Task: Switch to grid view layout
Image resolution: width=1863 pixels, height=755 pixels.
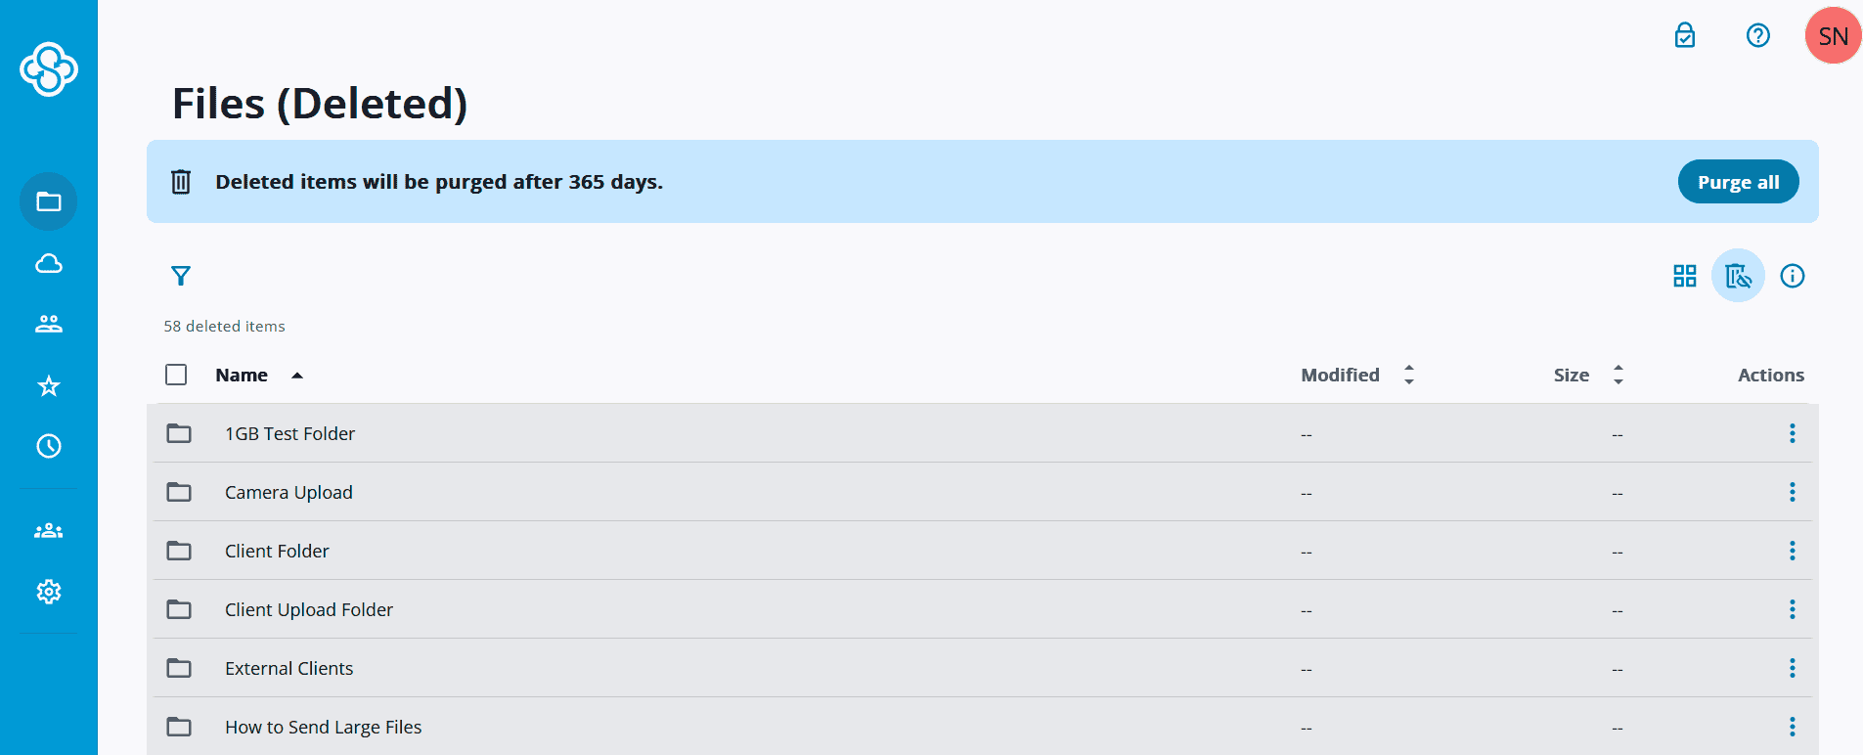Action: click(x=1684, y=276)
